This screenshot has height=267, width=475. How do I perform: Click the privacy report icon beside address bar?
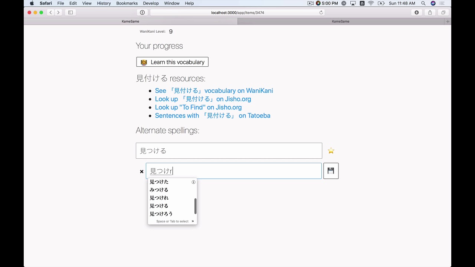[x=142, y=12]
